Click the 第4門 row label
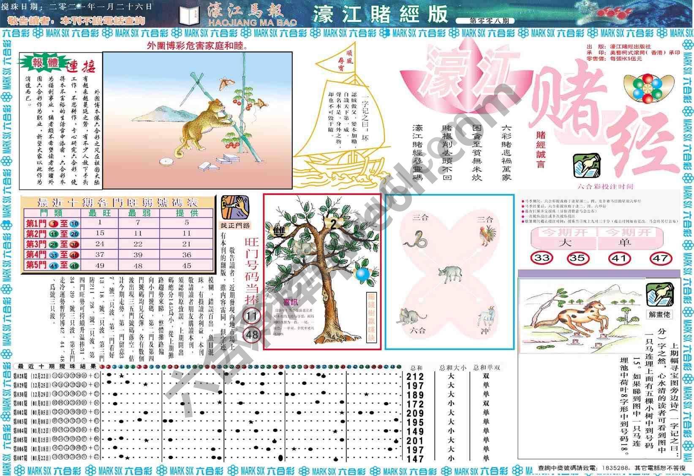 [x=52, y=255]
